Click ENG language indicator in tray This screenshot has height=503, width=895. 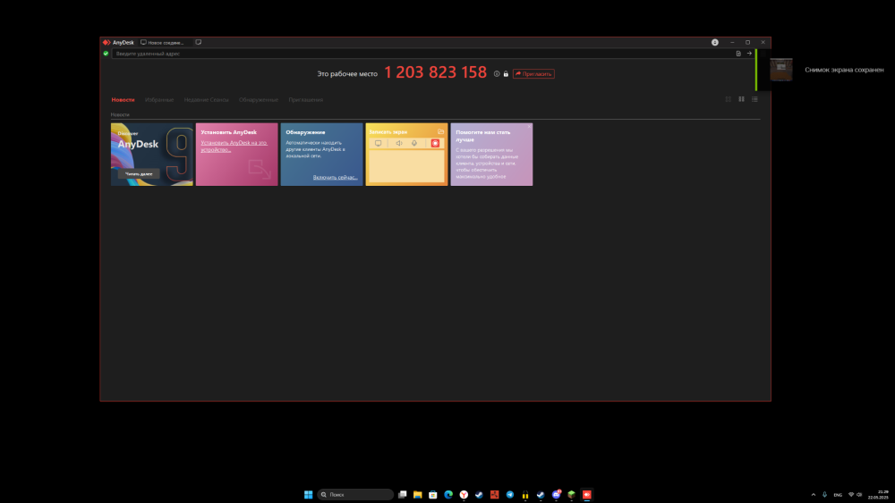838,494
